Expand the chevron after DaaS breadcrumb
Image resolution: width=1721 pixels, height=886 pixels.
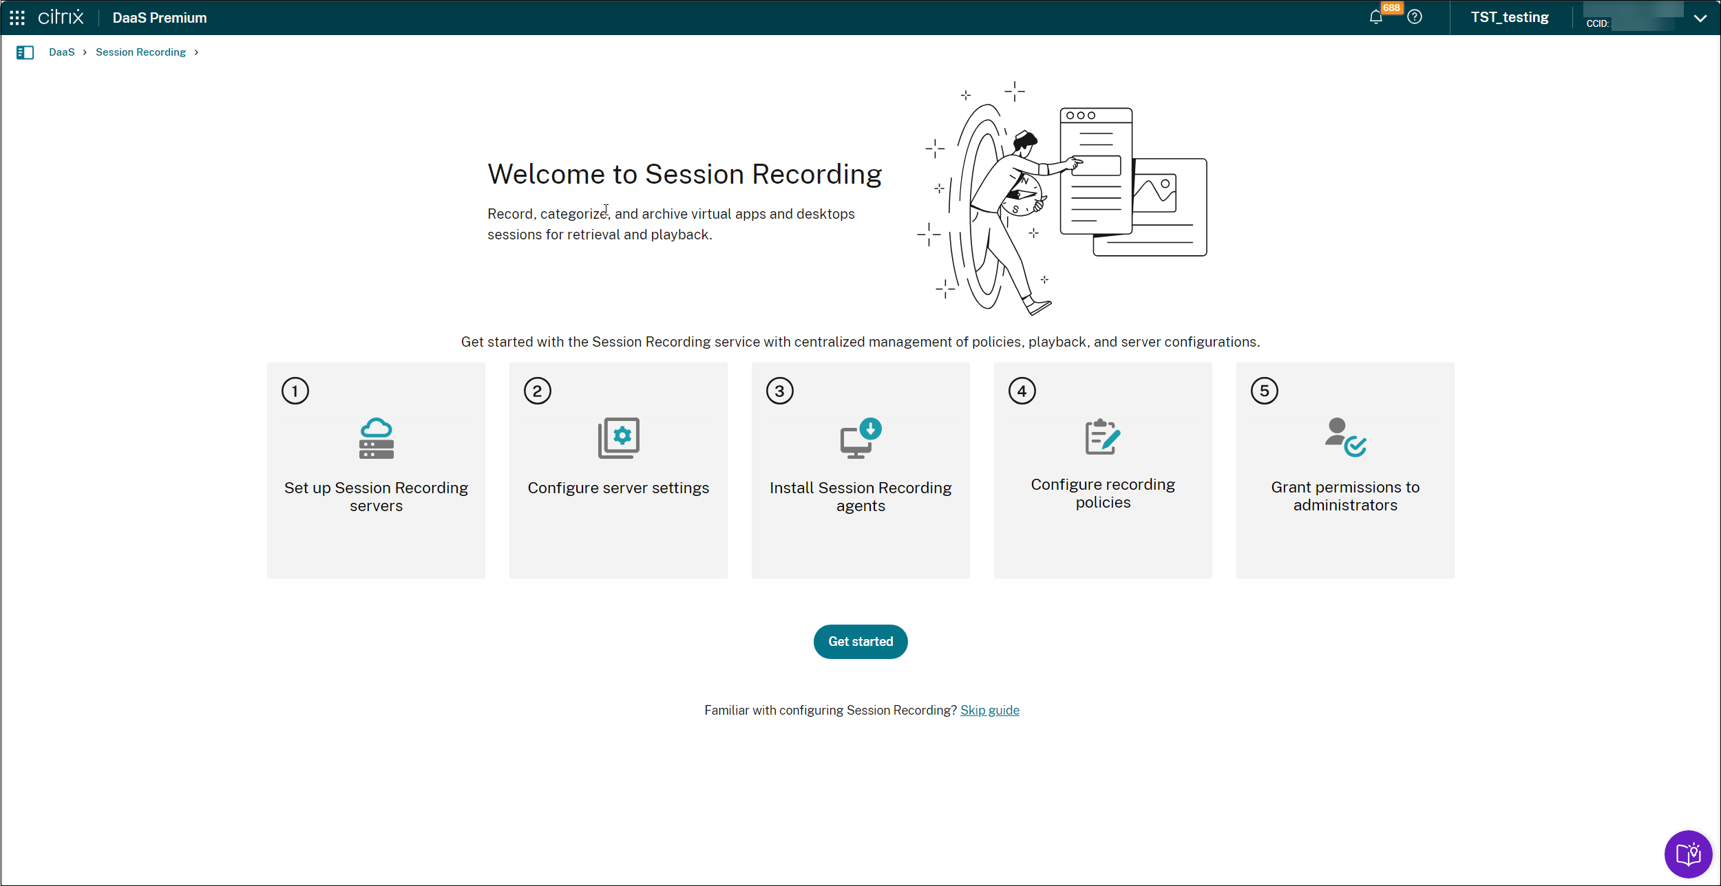[84, 52]
